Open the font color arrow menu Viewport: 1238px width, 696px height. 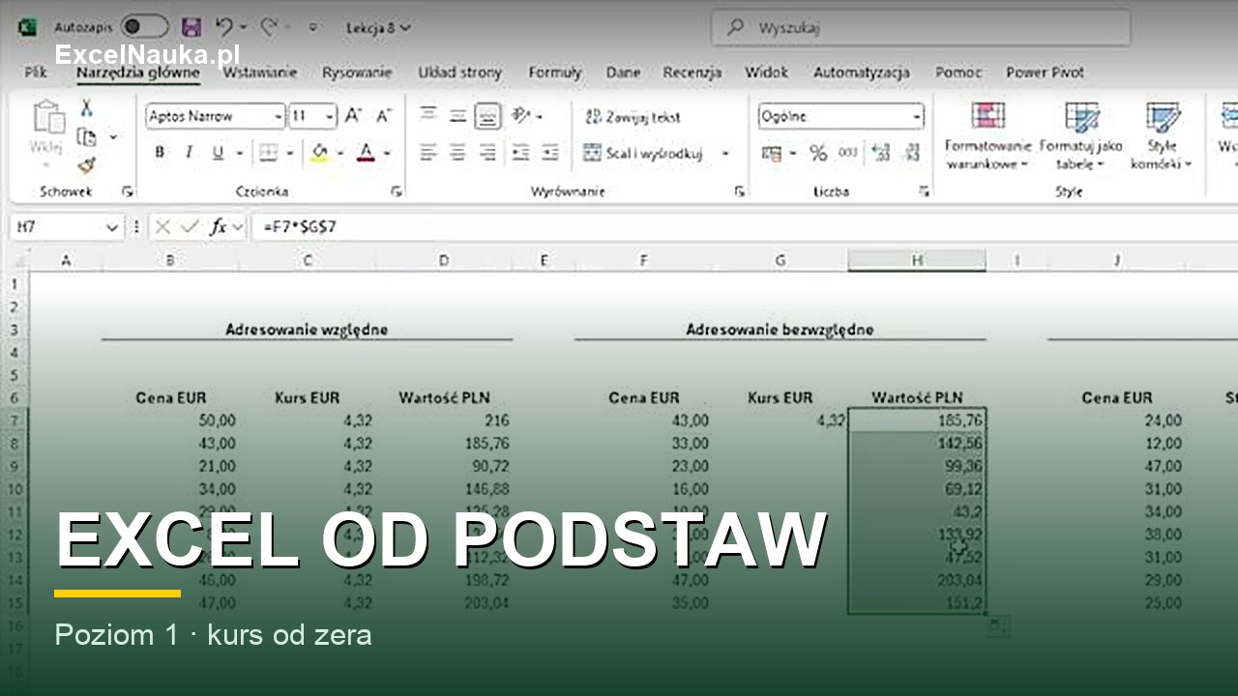point(387,153)
